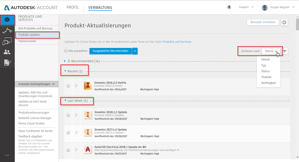Viewport: 299px width, 162px height.
Task: Switch to the VERWALTUNG tab
Action: click(100, 8)
